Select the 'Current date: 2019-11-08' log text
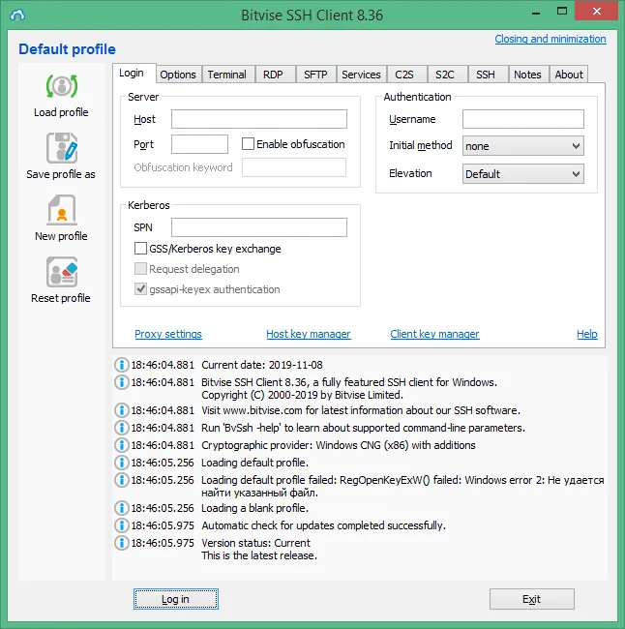Viewport: 625px width, 629px height. (x=262, y=365)
